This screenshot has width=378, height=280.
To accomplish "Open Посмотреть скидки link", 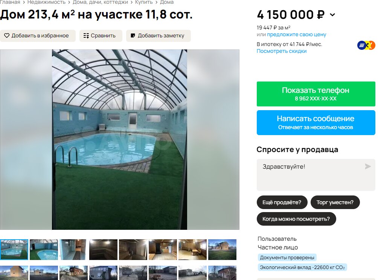I will 282,51.
